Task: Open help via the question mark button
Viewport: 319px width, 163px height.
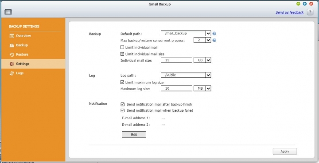Action: pos(310,12)
